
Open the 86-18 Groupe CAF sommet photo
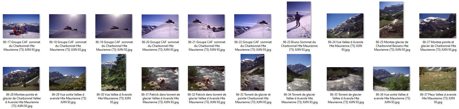click(67, 26)
